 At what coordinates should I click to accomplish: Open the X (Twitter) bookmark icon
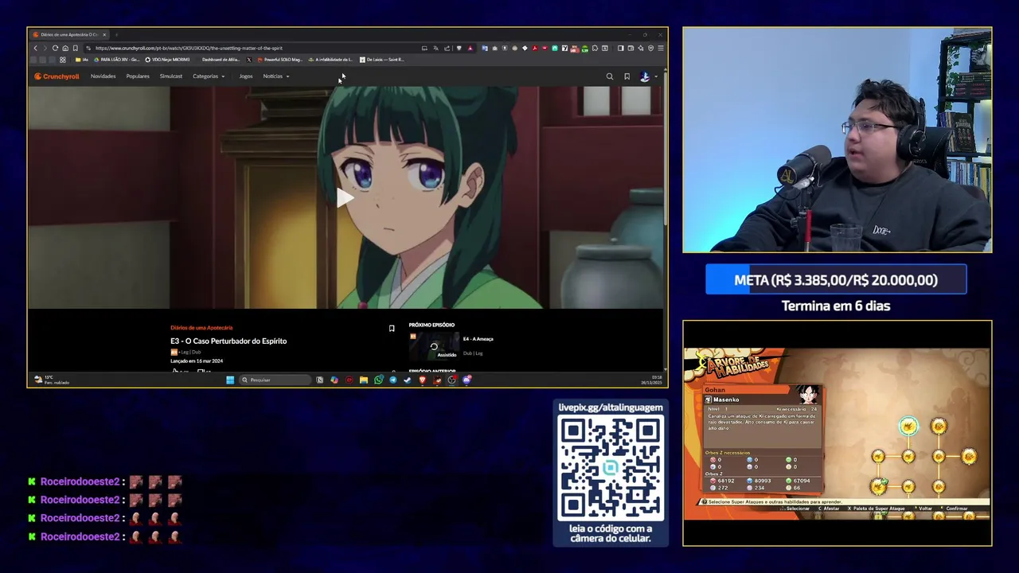click(x=249, y=60)
